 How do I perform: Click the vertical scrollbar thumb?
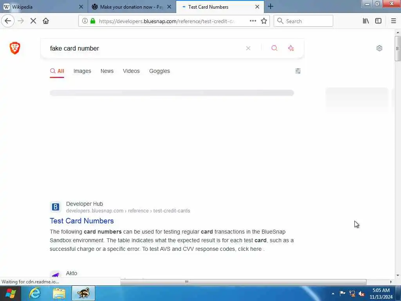point(397,48)
